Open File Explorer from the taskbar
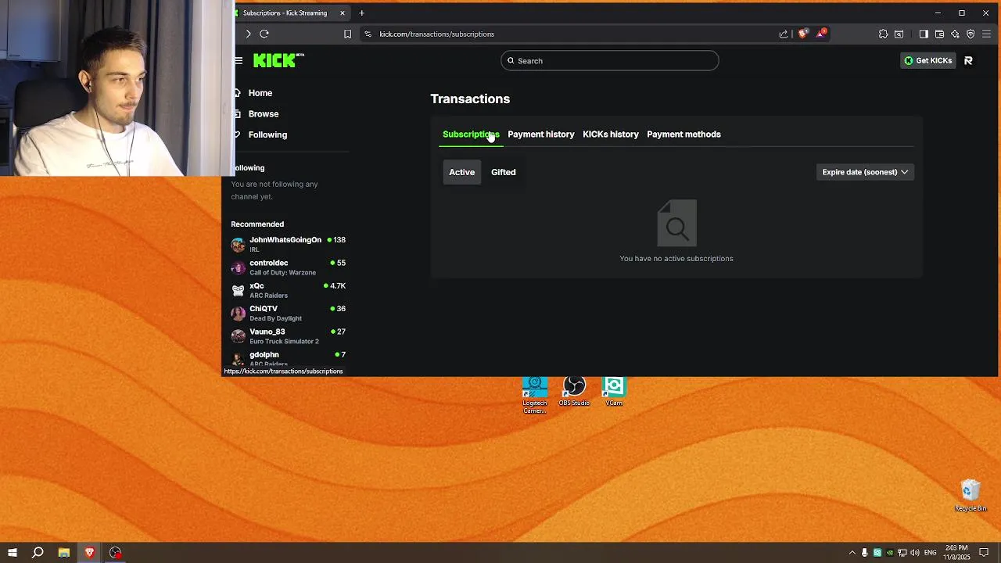Screen dimensions: 1001x563 point(64,553)
